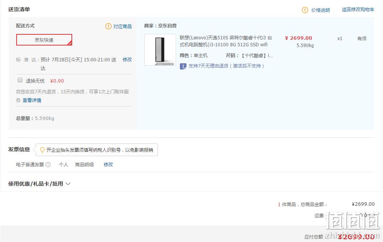Click 修改 in invoice information
Image resolution: width=383 pixels, height=242 pixels.
[x=108, y=164]
